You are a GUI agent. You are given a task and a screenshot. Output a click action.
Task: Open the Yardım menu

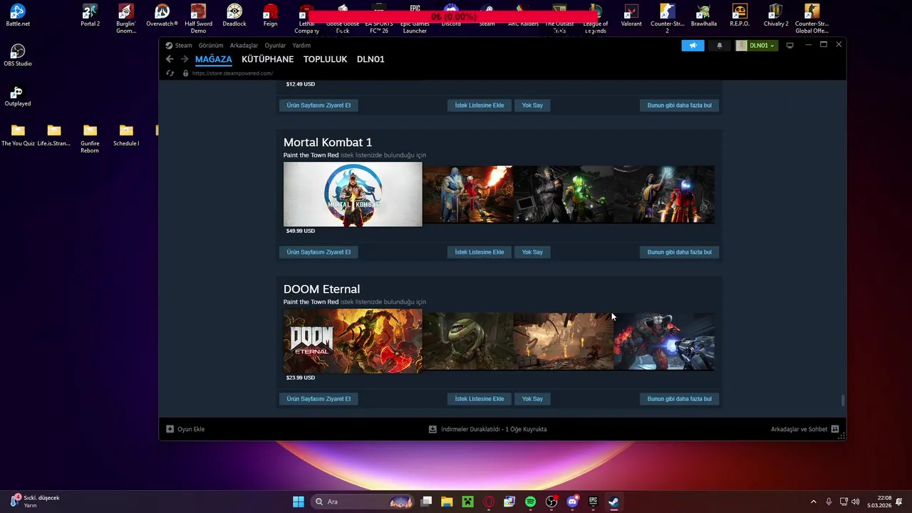(x=301, y=46)
